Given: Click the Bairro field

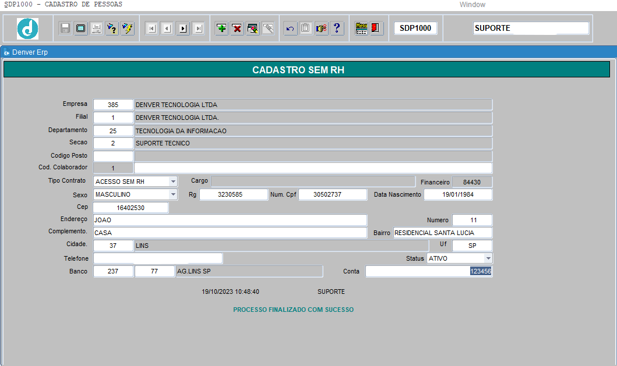Looking at the screenshot, I should (443, 233).
